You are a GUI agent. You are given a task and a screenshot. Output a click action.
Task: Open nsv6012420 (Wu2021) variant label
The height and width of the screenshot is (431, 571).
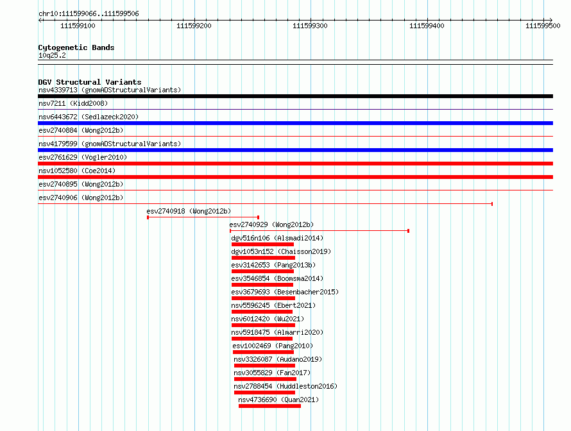(x=268, y=319)
